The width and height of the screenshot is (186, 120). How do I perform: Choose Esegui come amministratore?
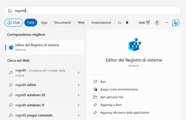point(119,89)
